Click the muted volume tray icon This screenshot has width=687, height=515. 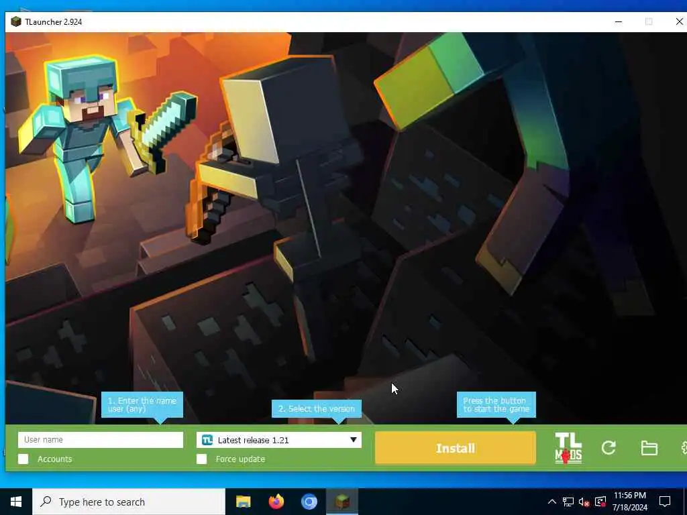(x=584, y=502)
